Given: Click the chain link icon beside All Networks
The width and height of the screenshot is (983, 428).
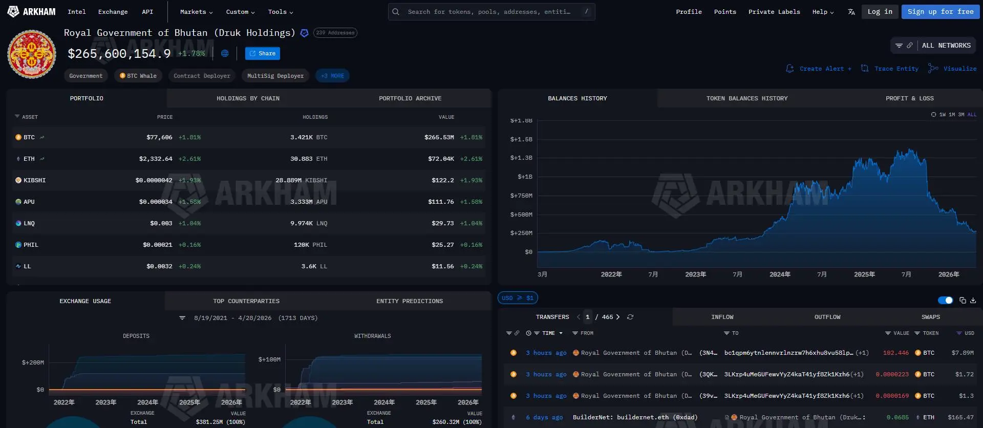Looking at the screenshot, I should point(909,46).
